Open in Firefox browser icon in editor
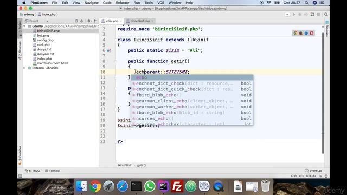 click(x=301, y=33)
